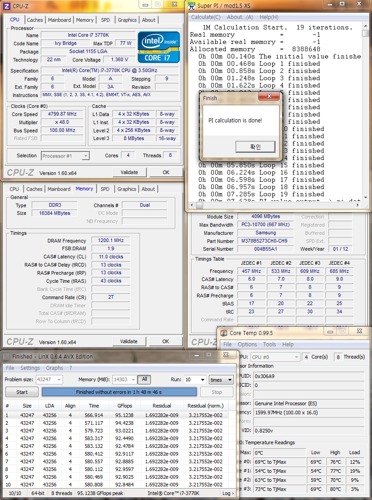Click OK in the Memory CPU-Z window

(x=166, y=341)
